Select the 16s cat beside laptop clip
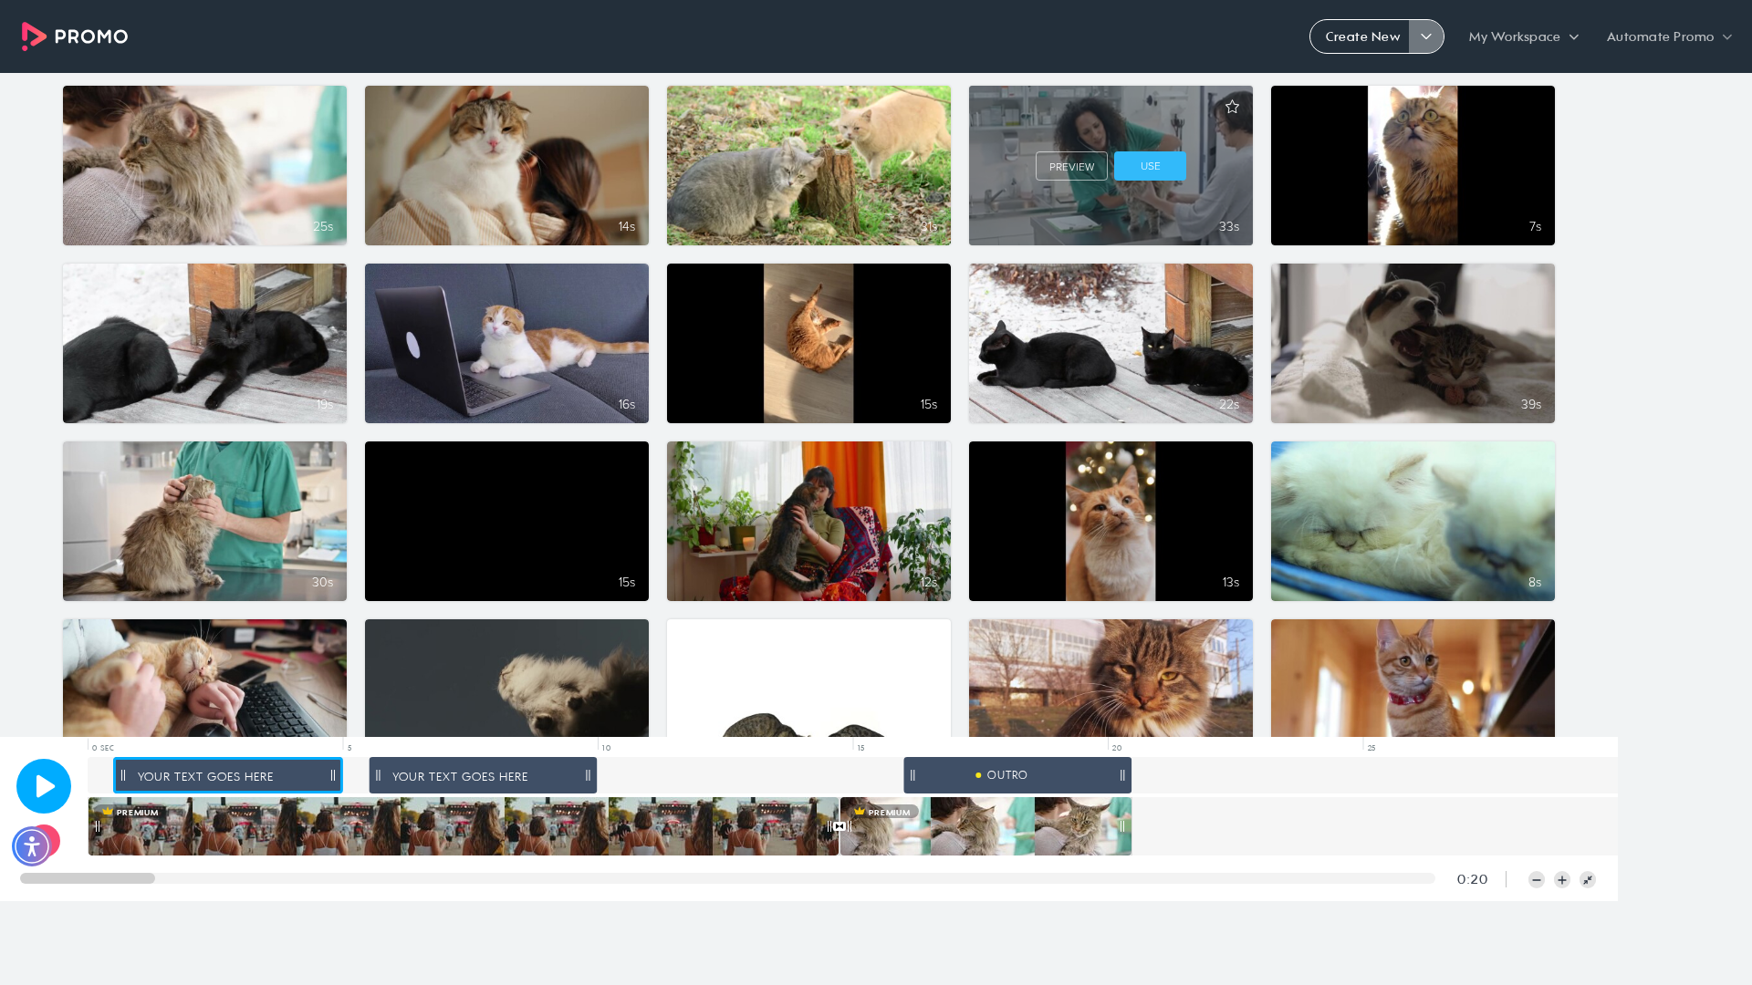Screen dimensions: 1752x985 coord(506,343)
